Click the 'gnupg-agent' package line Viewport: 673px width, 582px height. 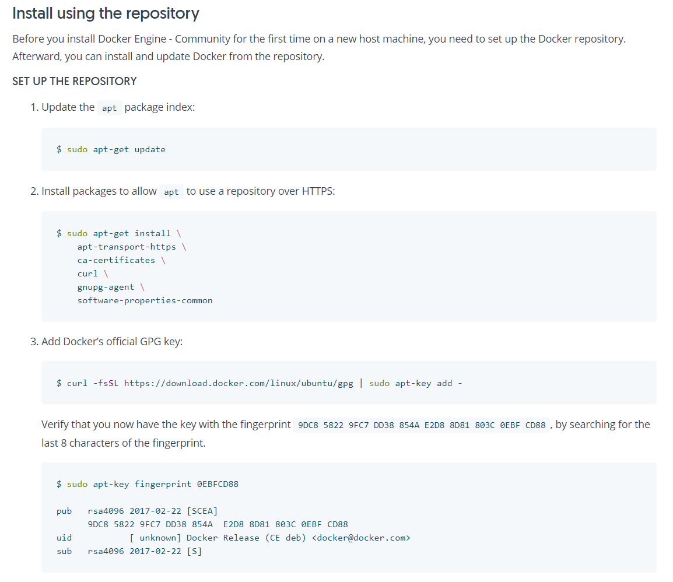(x=106, y=287)
